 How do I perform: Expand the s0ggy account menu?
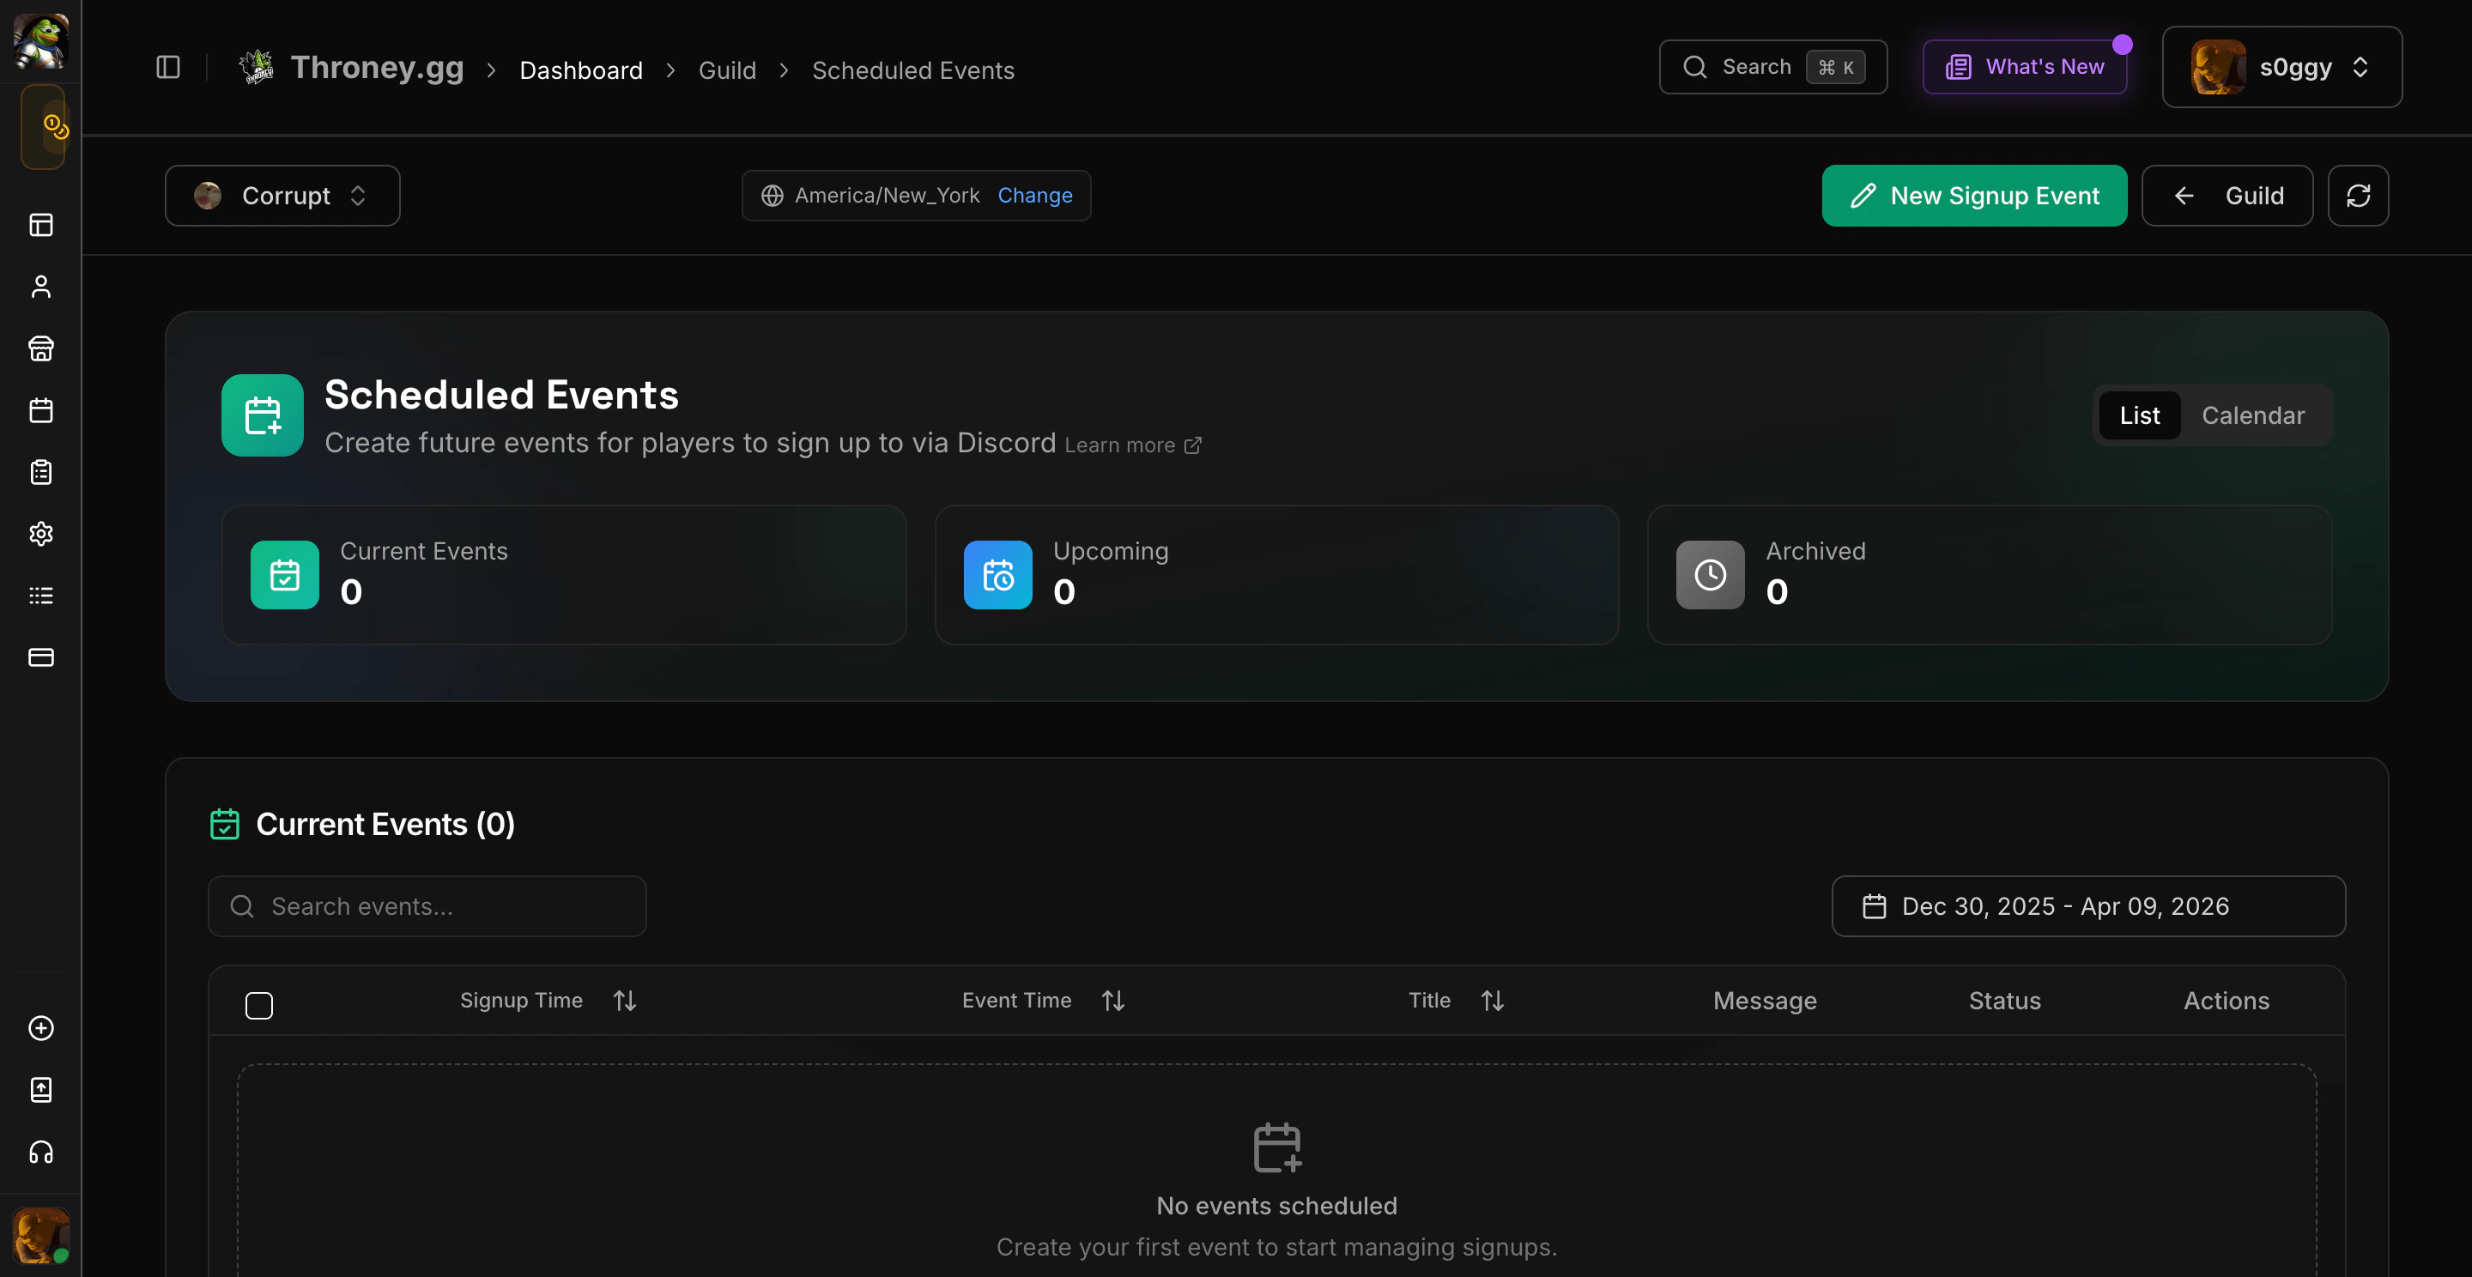pos(2281,67)
